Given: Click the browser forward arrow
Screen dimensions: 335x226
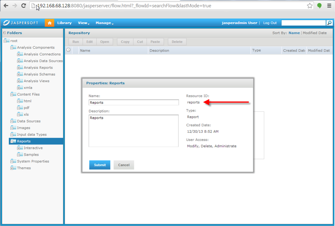Looking at the screenshot, I should [x=15, y=6].
